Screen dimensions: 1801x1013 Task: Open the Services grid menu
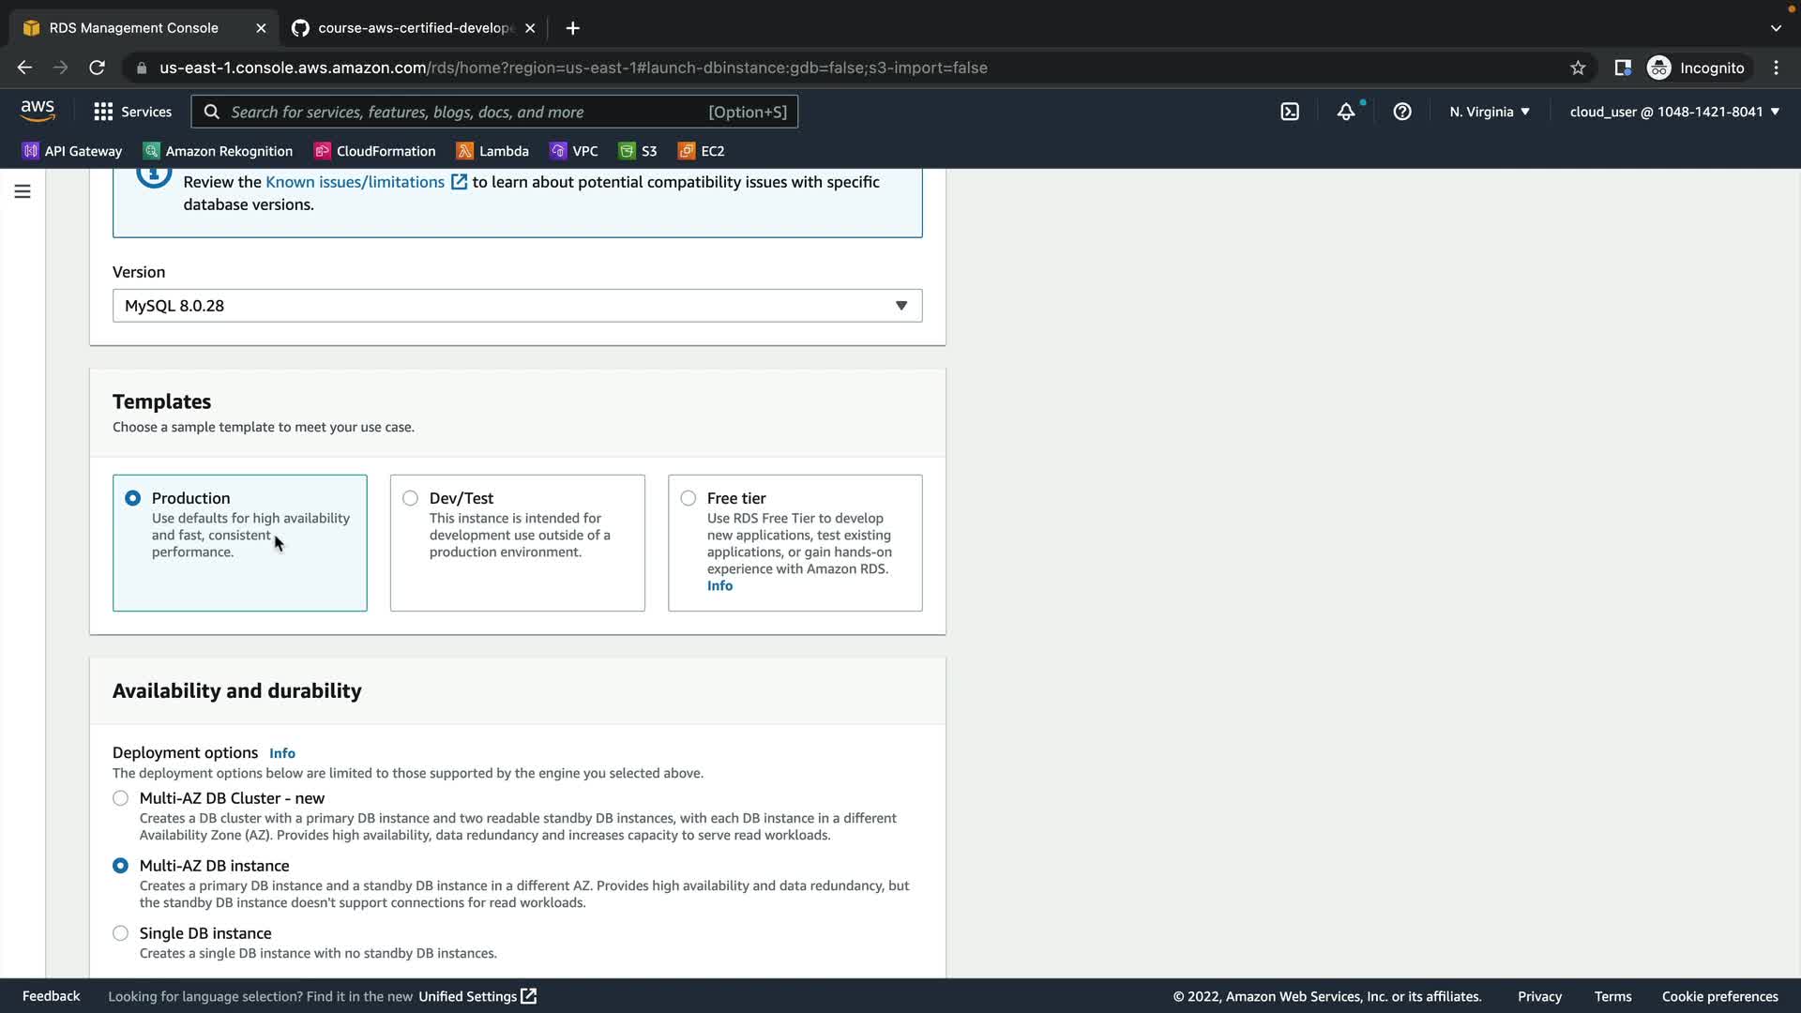(132, 112)
